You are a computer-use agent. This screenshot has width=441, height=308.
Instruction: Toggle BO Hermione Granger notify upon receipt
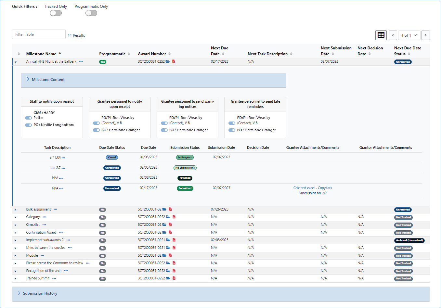coord(96,130)
